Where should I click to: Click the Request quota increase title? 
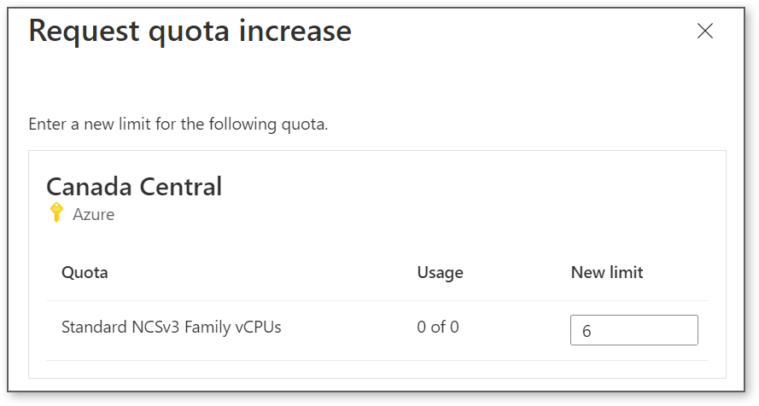click(190, 32)
